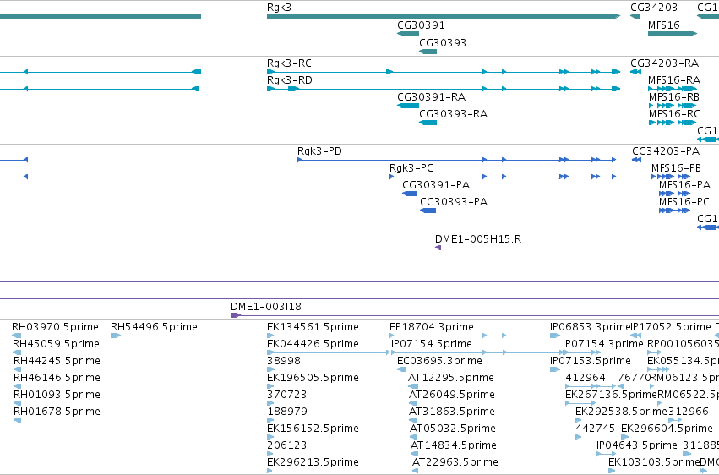This screenshot has height=475, width=719.
Task: Click the CG34203-RA transcript label
Action: [x=664, y=63]
